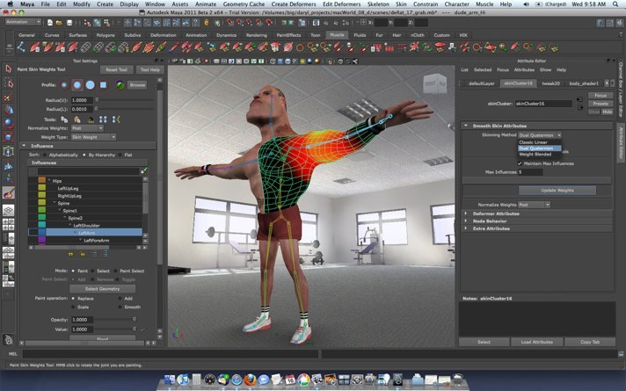
Task: Select the Smooth paint operation
Action: (131, 307)
